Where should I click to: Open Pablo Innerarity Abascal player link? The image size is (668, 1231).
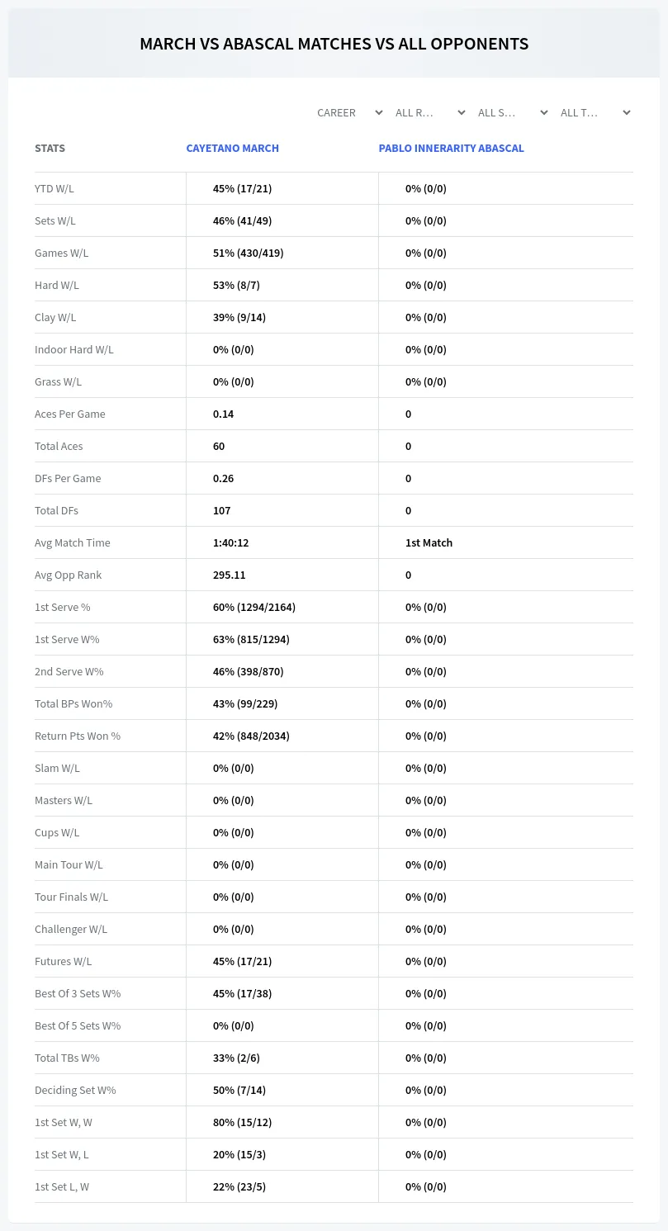(x=452, y=149)
